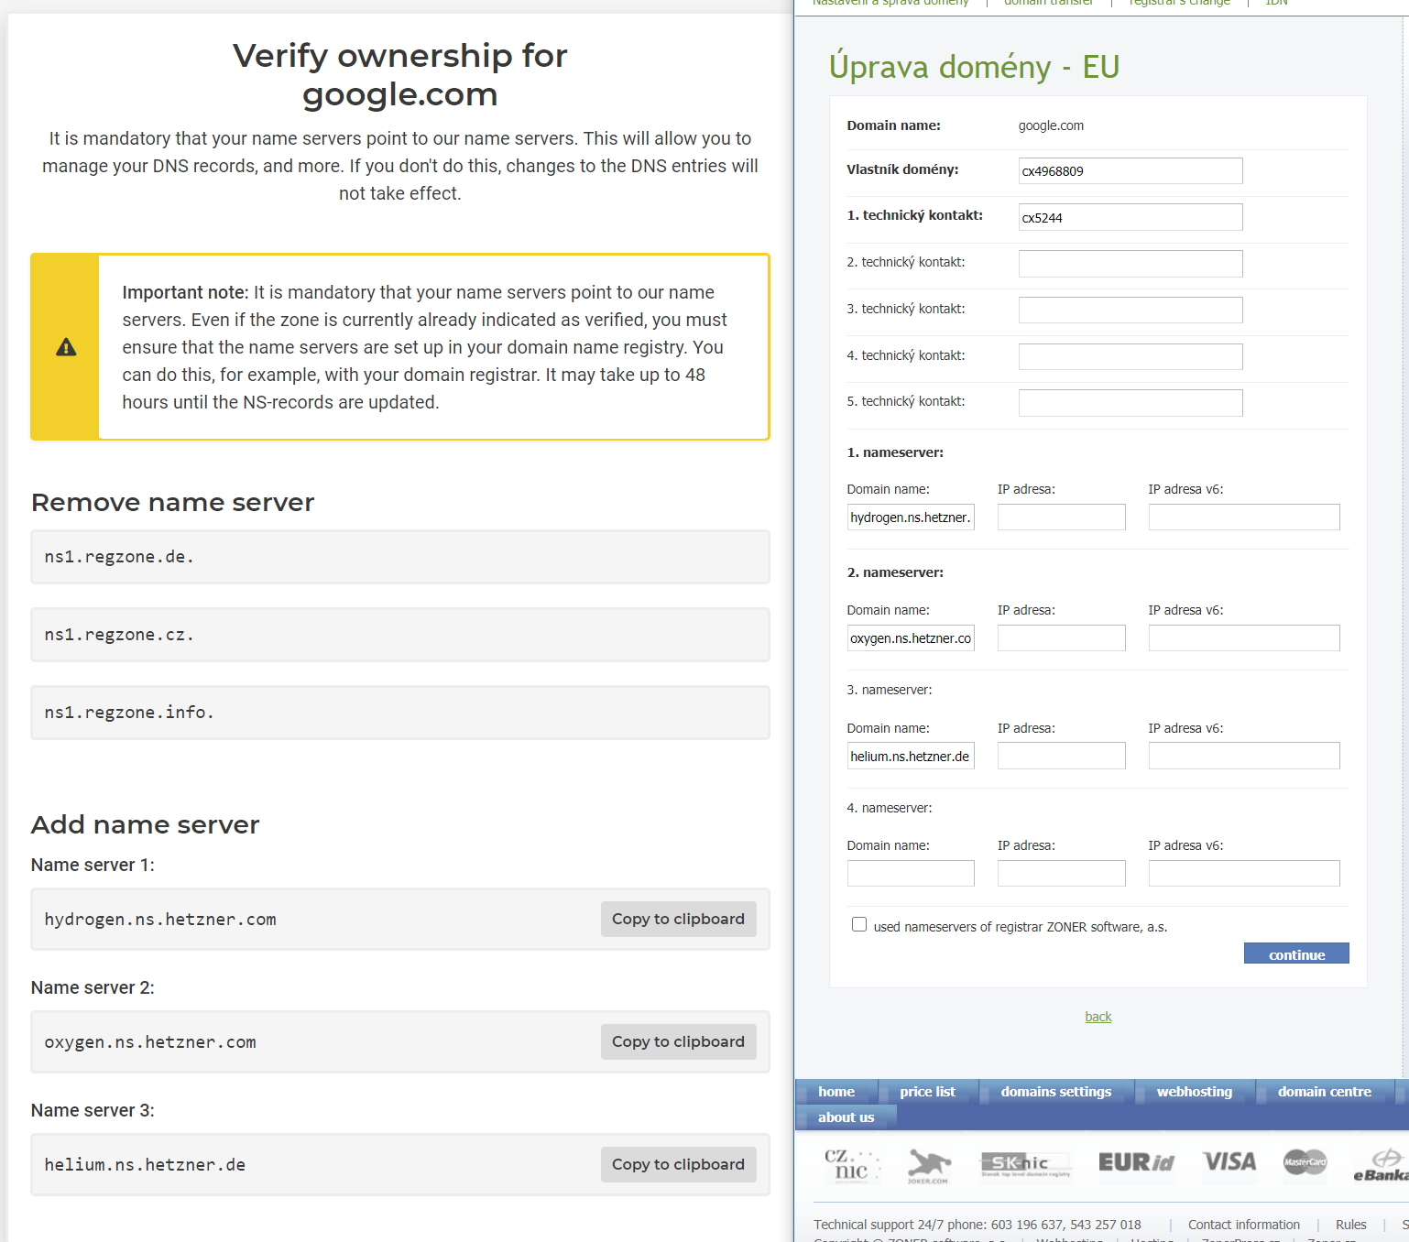Click the google.com domain name value
Viewport: 1409px width, 1242px height.
[1051, 125]
